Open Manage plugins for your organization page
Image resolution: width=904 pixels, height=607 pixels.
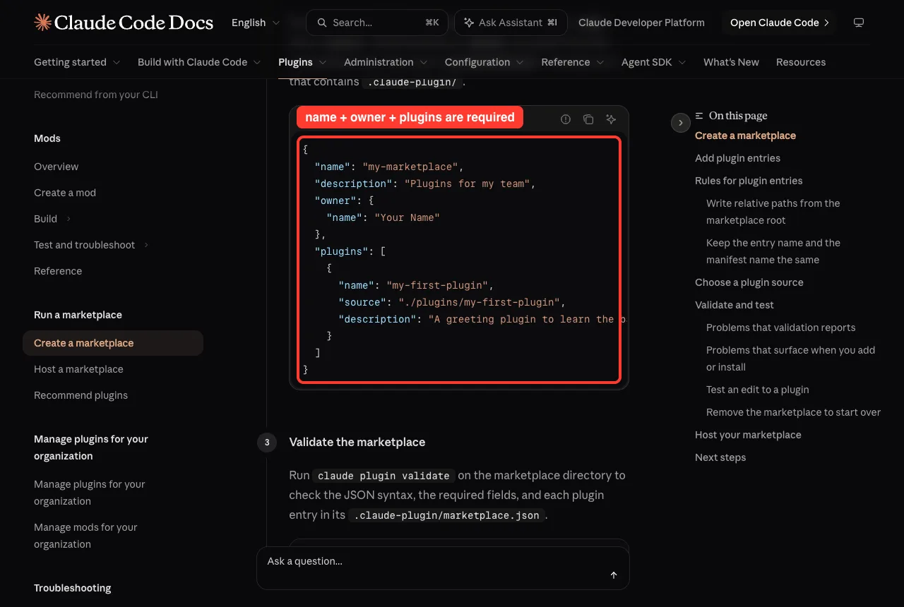point(90,493)
